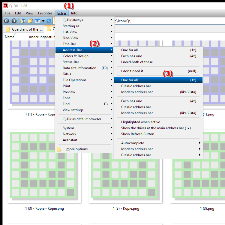Open the Print submenu

(x=85, y=86)
